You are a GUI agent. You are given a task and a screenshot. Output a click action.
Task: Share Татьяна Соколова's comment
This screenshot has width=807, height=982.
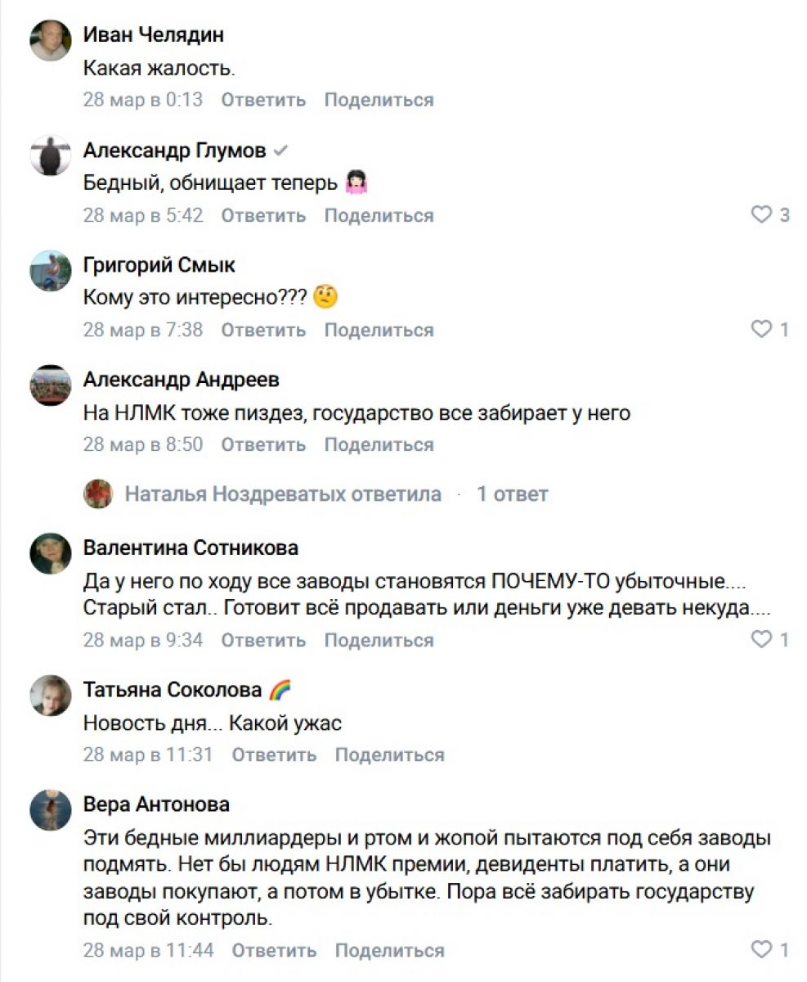[x=389, y=755]
